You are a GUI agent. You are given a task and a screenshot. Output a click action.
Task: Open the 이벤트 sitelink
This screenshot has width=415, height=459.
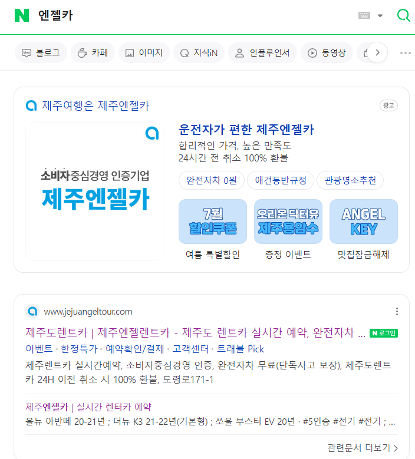39,349
